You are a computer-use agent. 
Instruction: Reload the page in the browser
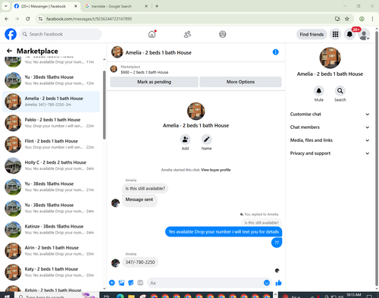click(x=28, y=19)
